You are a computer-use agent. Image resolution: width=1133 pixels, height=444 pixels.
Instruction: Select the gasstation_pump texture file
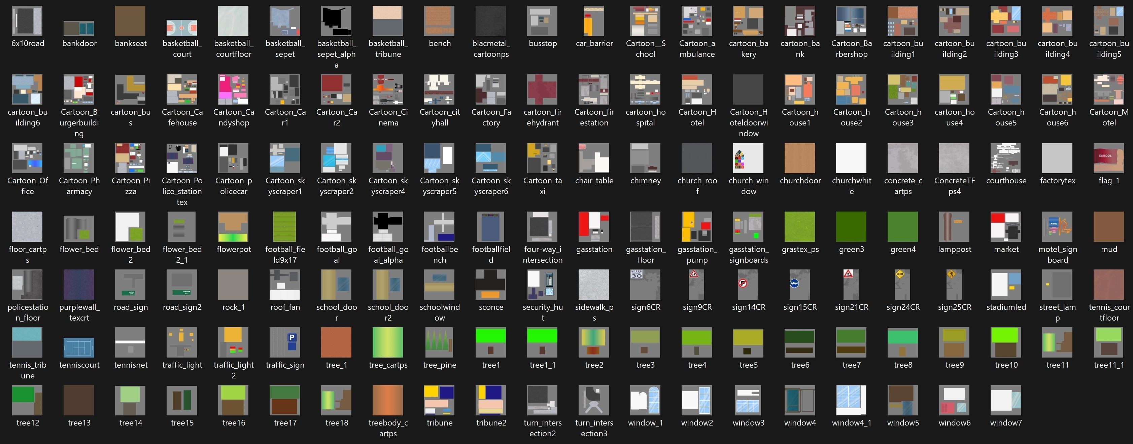697,226
